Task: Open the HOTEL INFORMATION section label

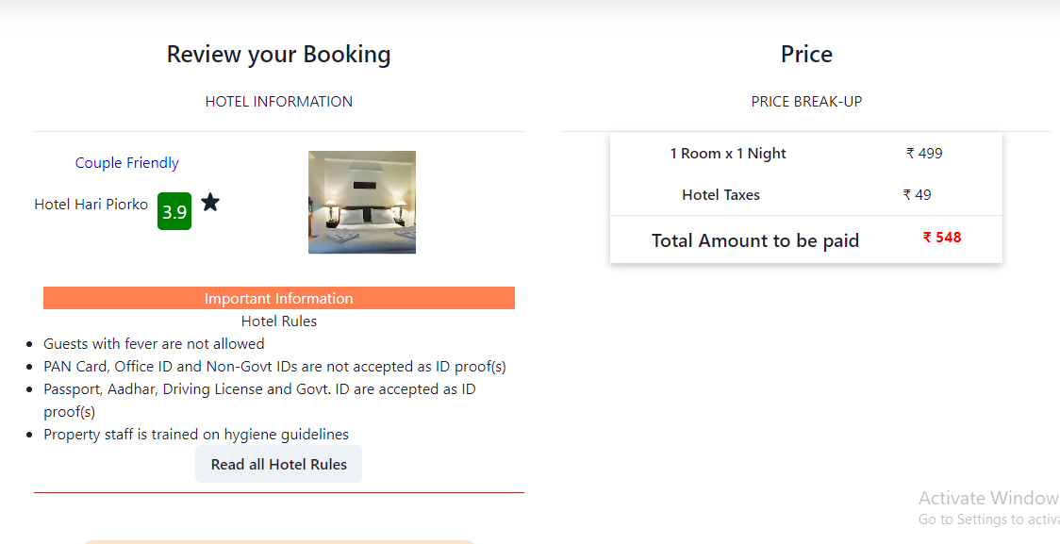Action: 278,101
